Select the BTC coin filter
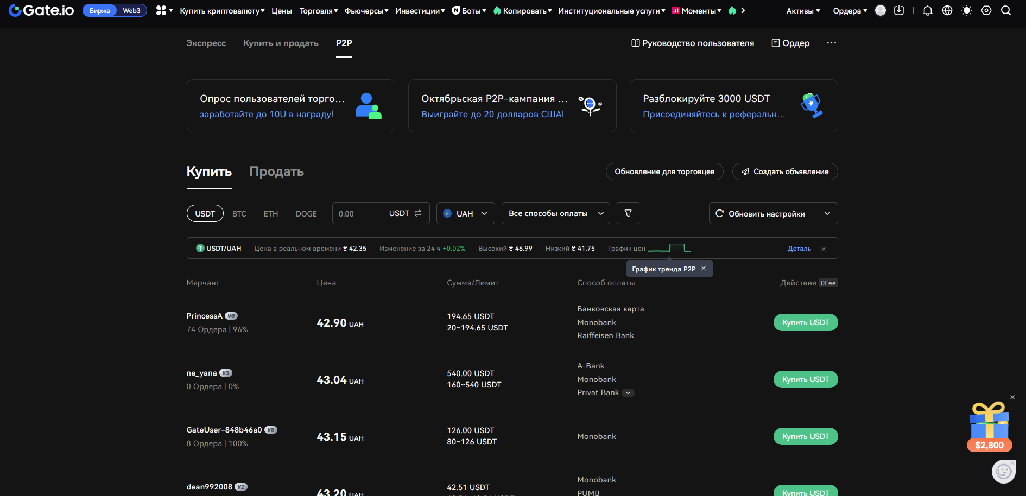This screenshot has width=1026, height=496. click(239, 214)
